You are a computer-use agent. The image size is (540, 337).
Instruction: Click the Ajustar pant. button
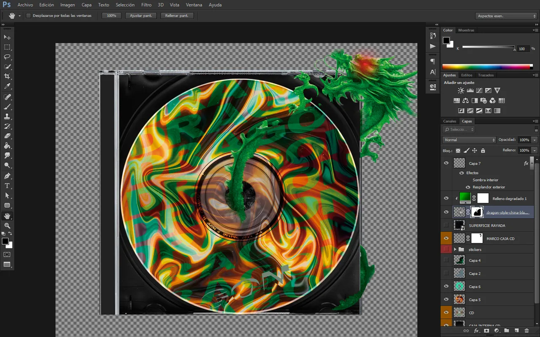141,16
